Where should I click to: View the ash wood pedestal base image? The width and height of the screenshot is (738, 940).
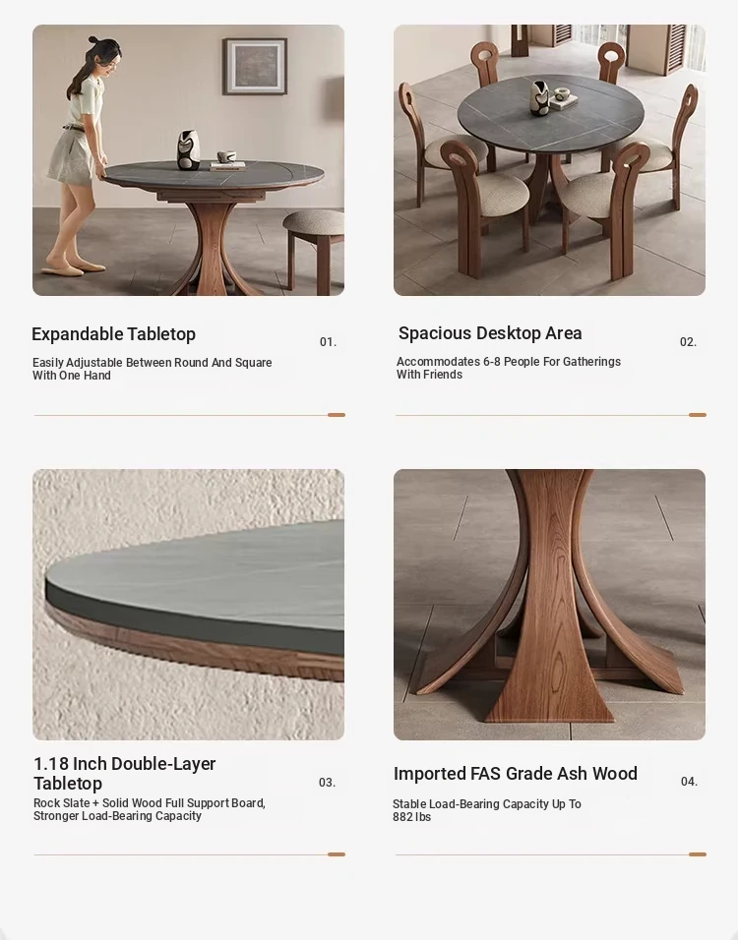coord(550,605)
